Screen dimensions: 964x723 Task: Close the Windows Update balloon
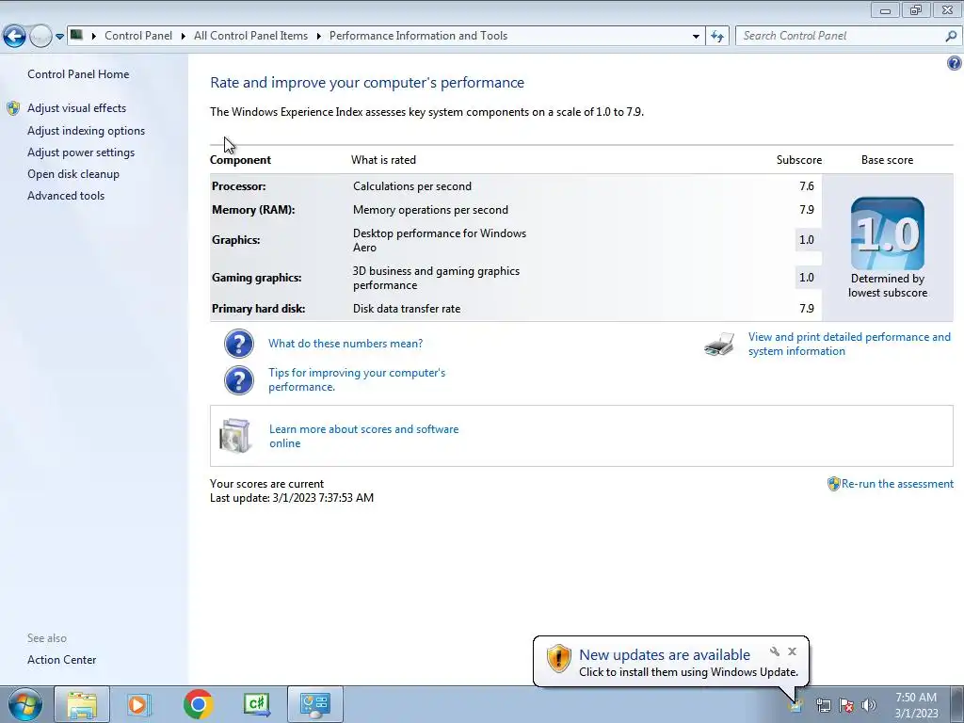click(793, 651)
